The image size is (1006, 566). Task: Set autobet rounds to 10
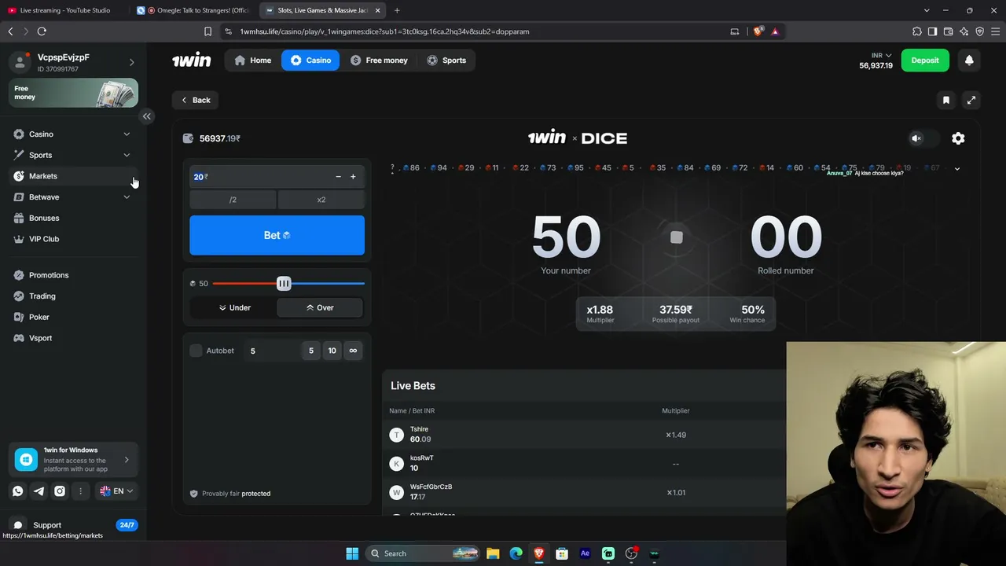click(x=332, y=351)
